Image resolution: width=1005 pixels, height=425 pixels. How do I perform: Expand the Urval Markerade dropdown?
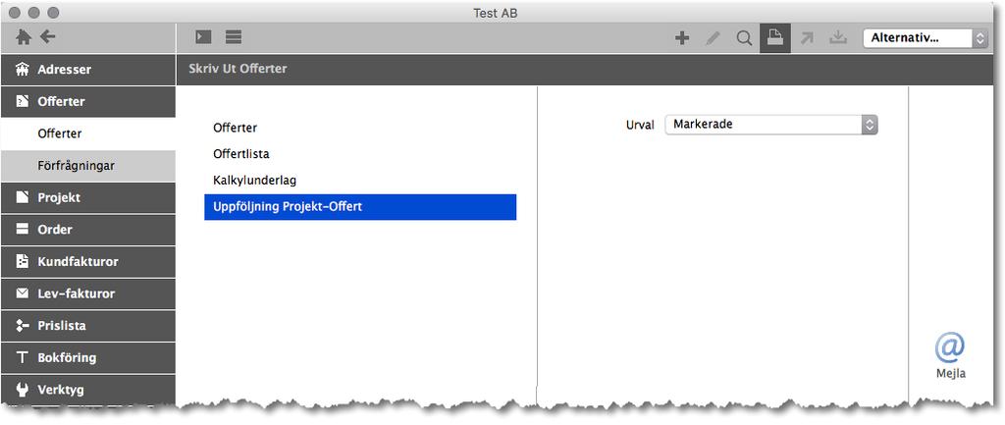click(x=771, y=125)
